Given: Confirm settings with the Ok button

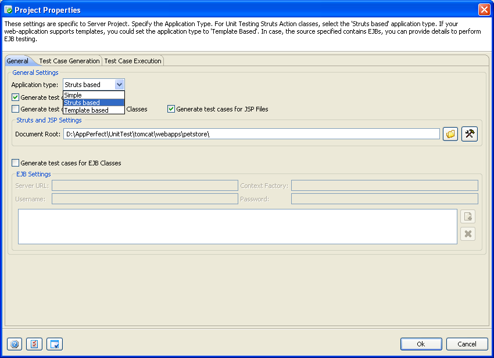Looking at the screenshot, I should 421,344.
